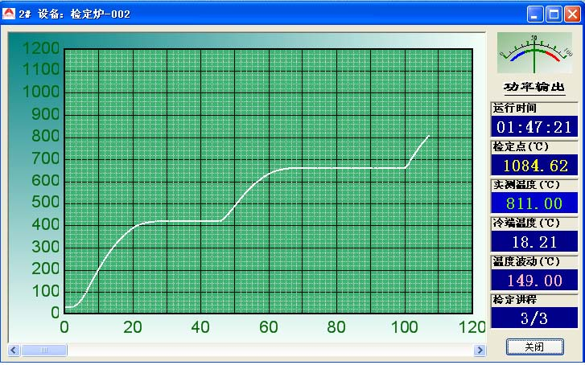Select the 冷端温度 reading 18.21

pyautogui.click(x=534, y=241)
